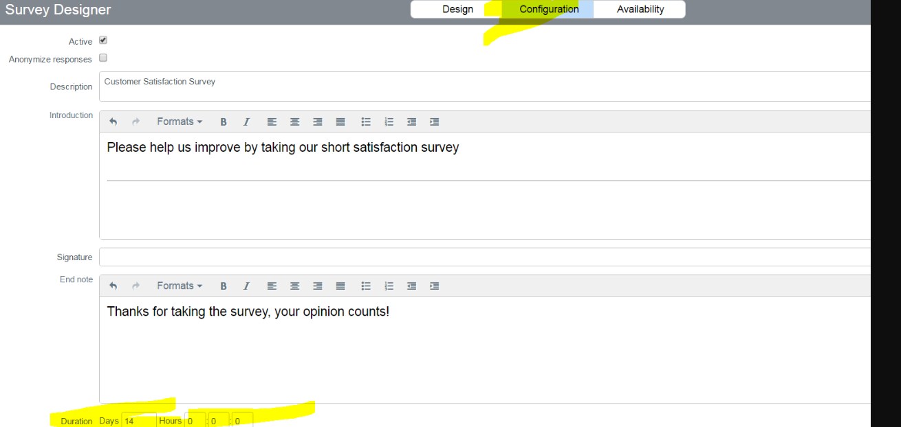Apply Bold formatting in the Introduction editor
The width and height of the screenshot is (901, 427).
coord(223,122)
